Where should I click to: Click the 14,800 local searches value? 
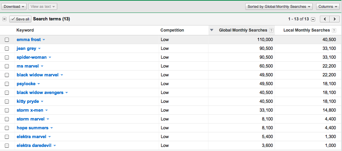(x=329, y=110)
